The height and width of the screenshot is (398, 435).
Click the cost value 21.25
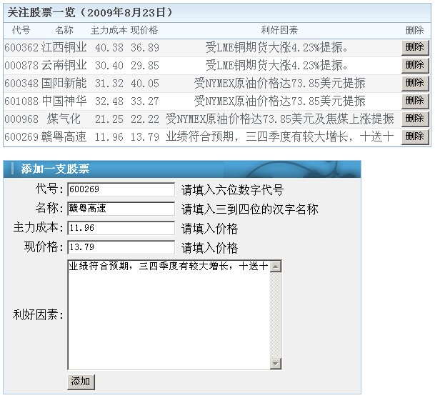pos(109,119)
